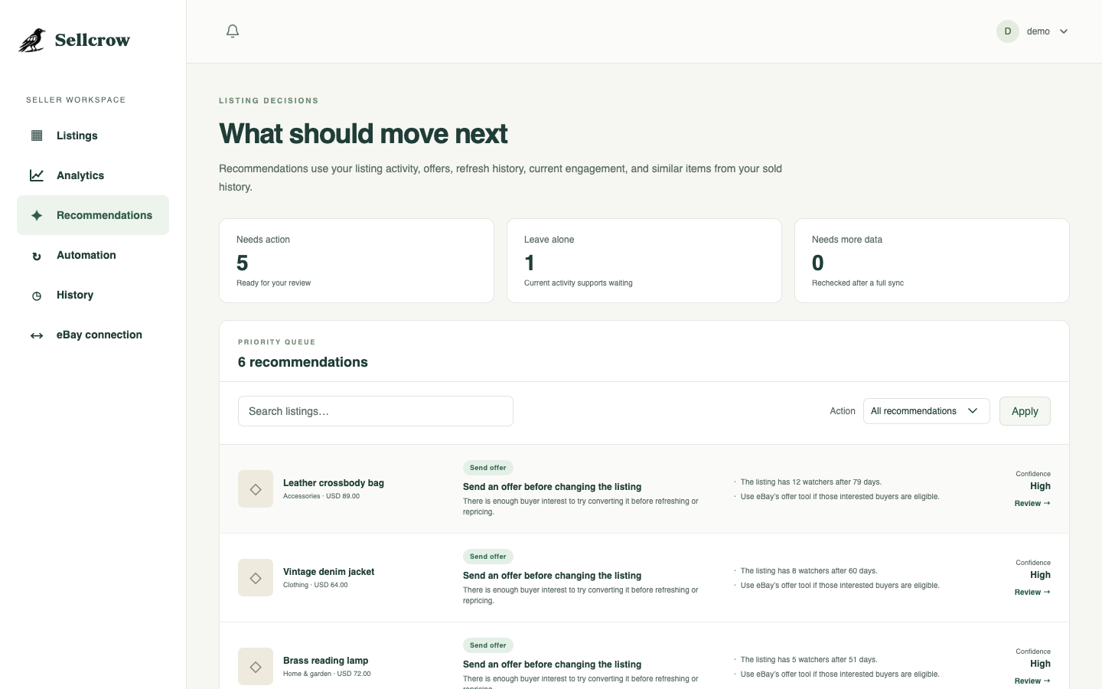The height and width of the screenshot is (689, 1102).
Task: Click the 6 recommendations heading
Action: point(303,362)
